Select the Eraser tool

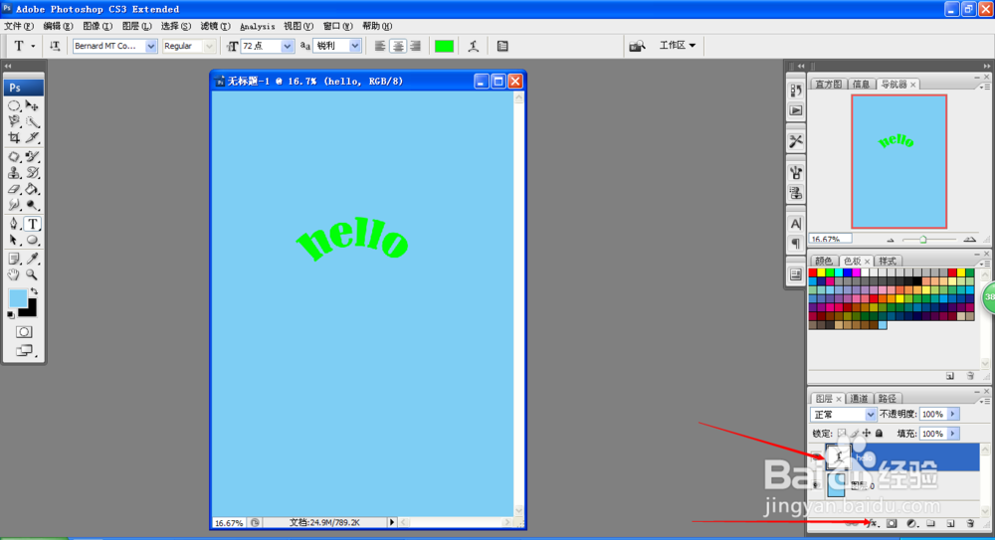pos(14,189)
